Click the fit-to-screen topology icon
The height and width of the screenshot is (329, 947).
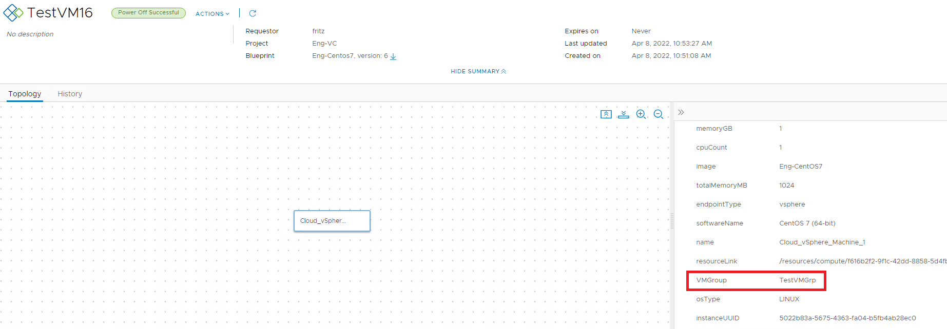point(606,114)
